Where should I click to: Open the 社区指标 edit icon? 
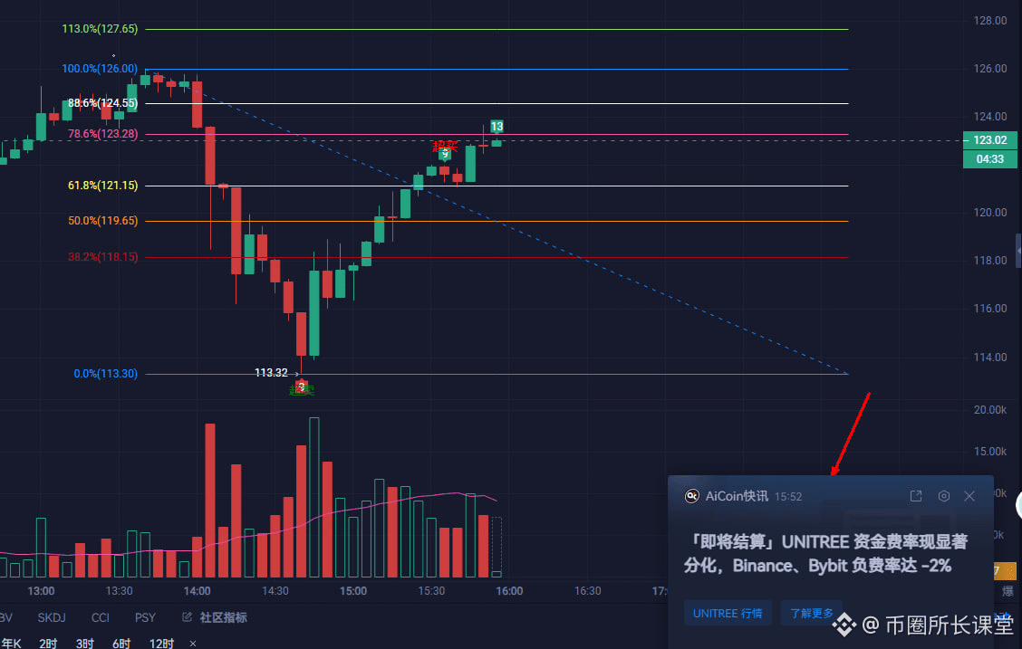coord(187,616)
